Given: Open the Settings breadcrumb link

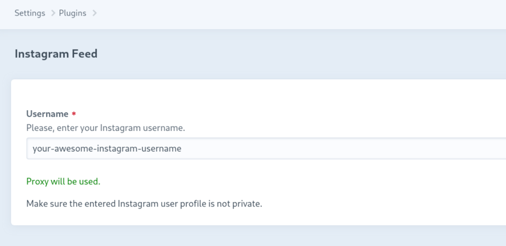Looking at the screenshot, I should tap(30, 13).
